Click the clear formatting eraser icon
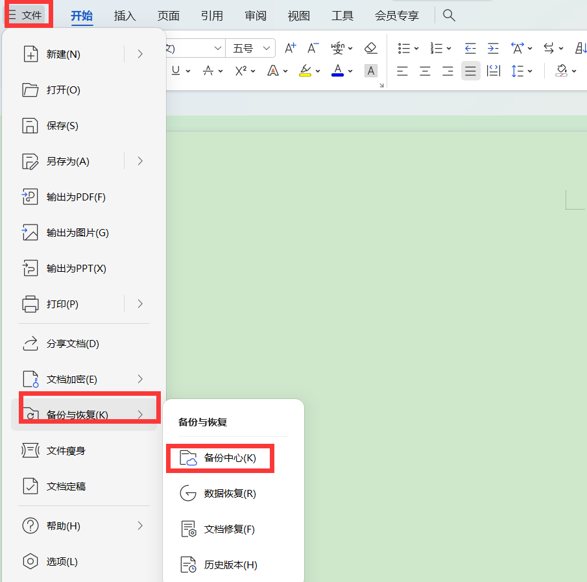 pyautogui.click(x=370, y=48)
